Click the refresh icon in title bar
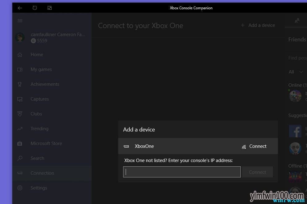The image size is (307, 204). [x=35, y=8]
